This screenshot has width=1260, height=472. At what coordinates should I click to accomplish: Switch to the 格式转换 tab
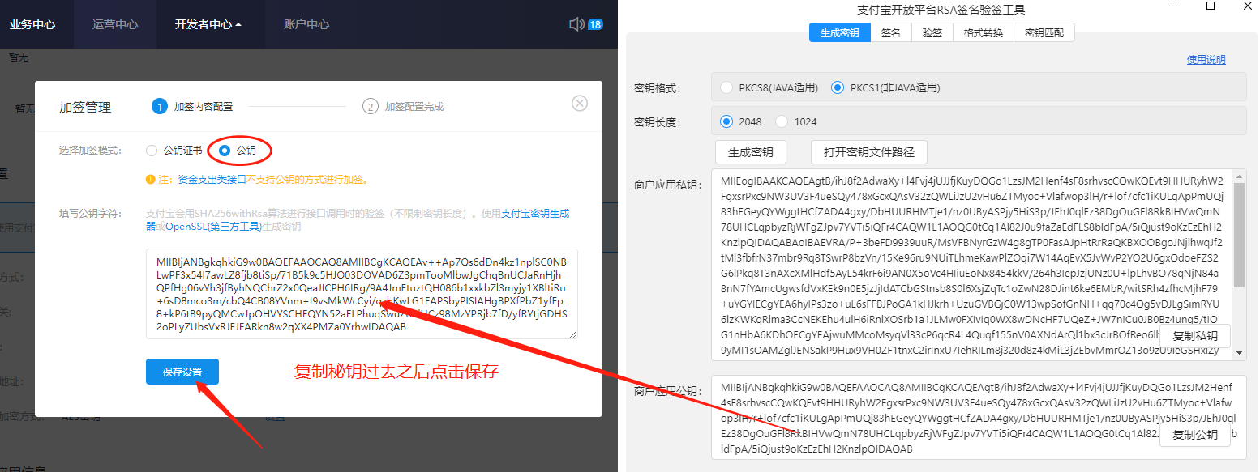pyautogui.click(x=984, y=32)
